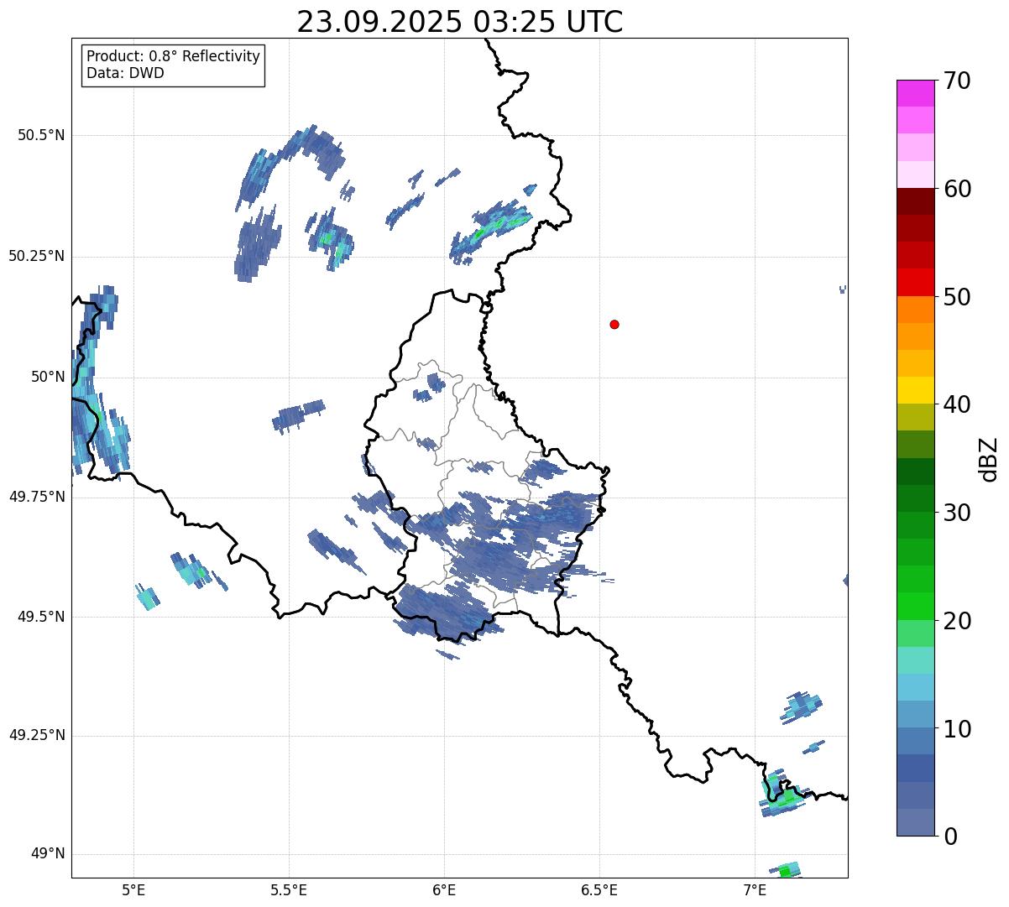Click the 'dBZ' colorbar label

[989, 458]
